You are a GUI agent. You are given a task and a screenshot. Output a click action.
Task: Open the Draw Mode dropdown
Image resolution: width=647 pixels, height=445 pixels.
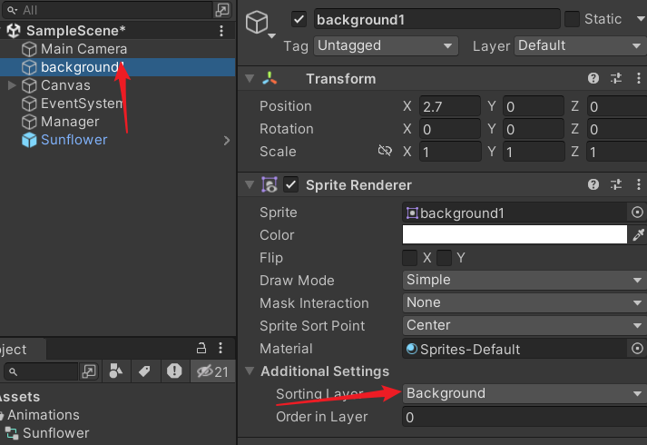tap(524, 281)
